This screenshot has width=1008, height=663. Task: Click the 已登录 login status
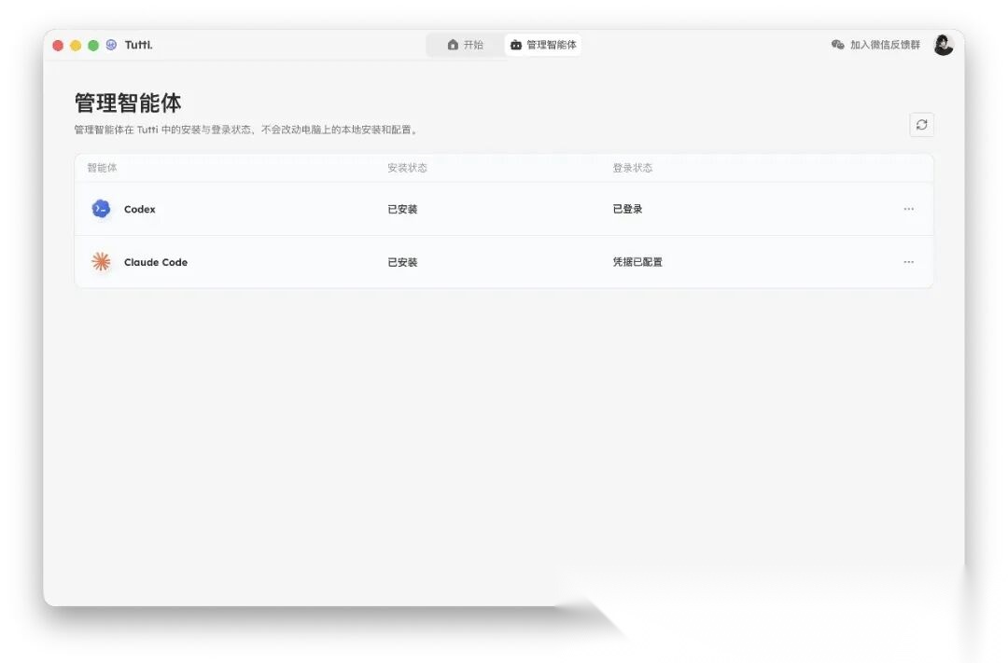pyautogui.click(x=627, y=210)
